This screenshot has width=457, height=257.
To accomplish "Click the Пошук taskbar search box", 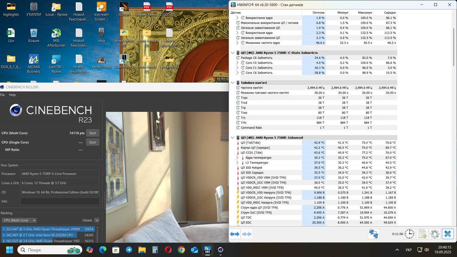I will pyautogui.click(x=50, y=250).
